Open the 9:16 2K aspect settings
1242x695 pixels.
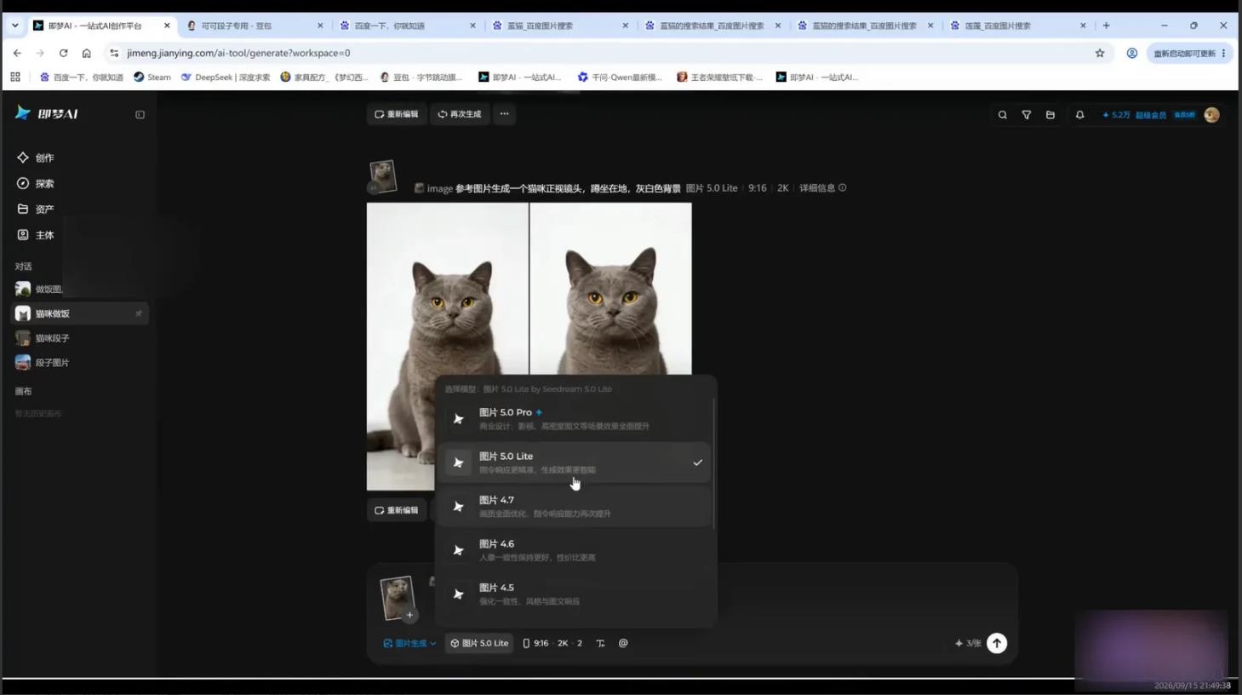[x=552, y=643]
